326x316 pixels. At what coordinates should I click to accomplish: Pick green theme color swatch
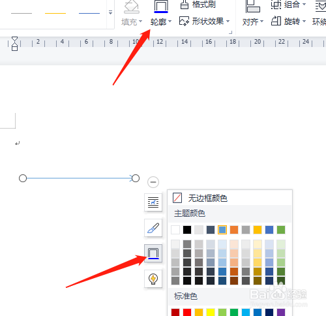click(281, 230)
